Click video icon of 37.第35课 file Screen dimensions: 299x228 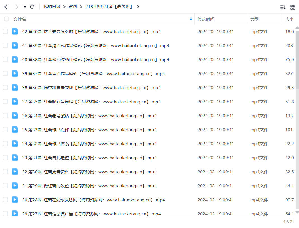coord(15,102)
